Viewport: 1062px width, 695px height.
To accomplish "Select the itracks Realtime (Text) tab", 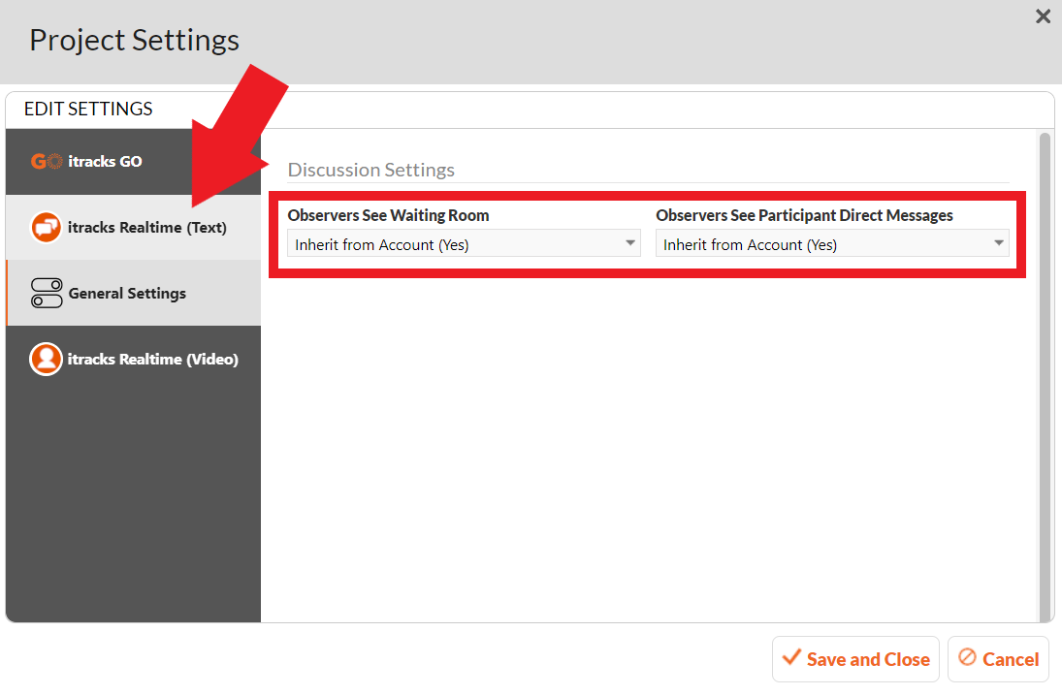I will pyautogui.click(x=134, y=228).
